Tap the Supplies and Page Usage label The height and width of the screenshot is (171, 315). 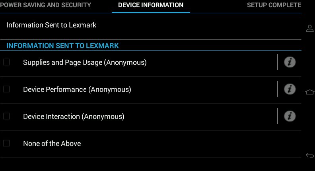coord(85,62)
